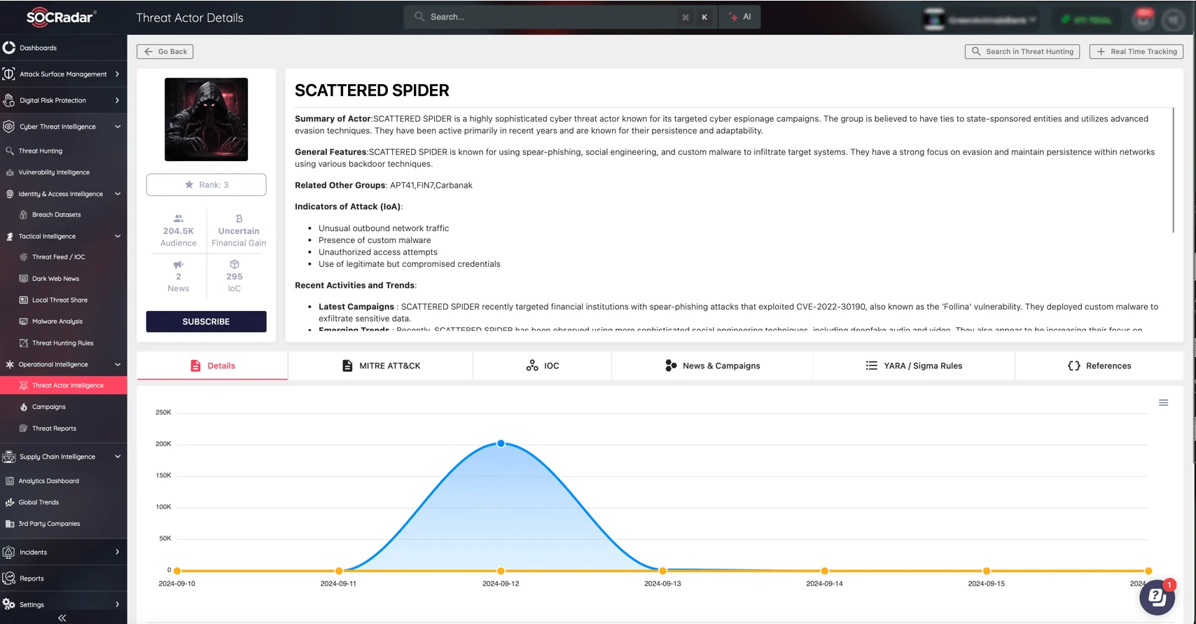This screenshot has height=624, width=1196.
Task: Click the Attack Surface Management icon
Action: [x=9, y=74]
